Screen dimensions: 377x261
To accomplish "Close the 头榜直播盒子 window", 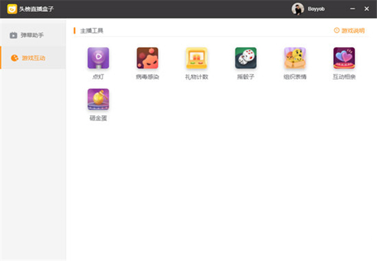I will [366, 9].
